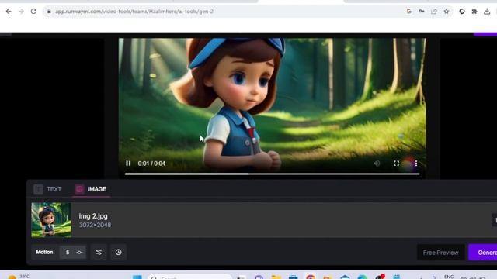Pause the generated video
Screen dimensions: 497x279
tap(128, 164)
